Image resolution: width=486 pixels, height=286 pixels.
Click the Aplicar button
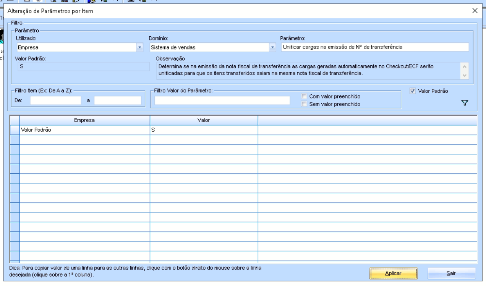pyautogui.click(x=393, y=274)
